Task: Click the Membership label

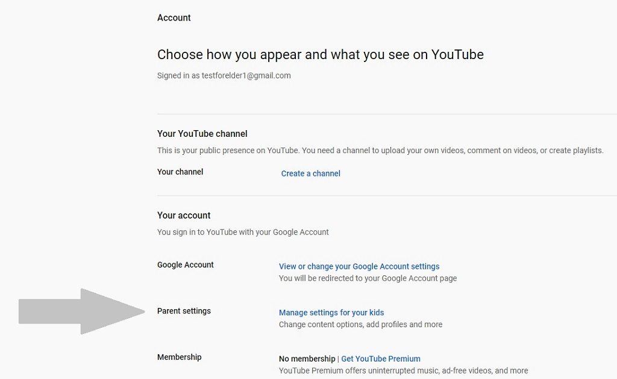Action: [179, 357]
